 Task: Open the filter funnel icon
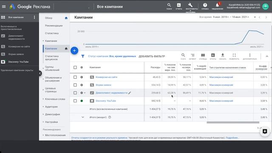(x=83, y=56)
